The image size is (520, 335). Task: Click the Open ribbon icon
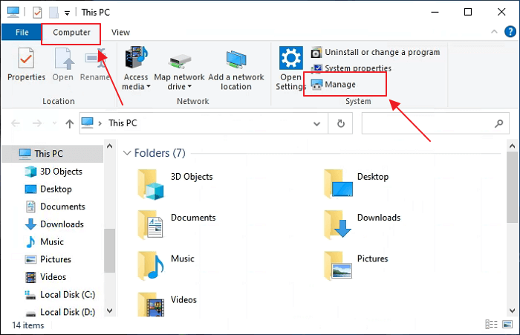click(x=63, y=59)
